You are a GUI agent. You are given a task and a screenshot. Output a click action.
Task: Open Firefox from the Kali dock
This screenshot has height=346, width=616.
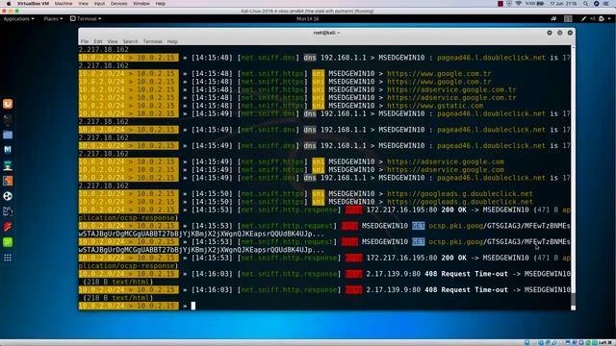(x=8, y=104)
